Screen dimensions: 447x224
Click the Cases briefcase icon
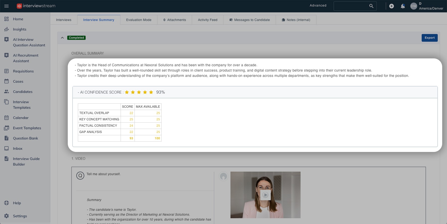[x=7, y=81]
